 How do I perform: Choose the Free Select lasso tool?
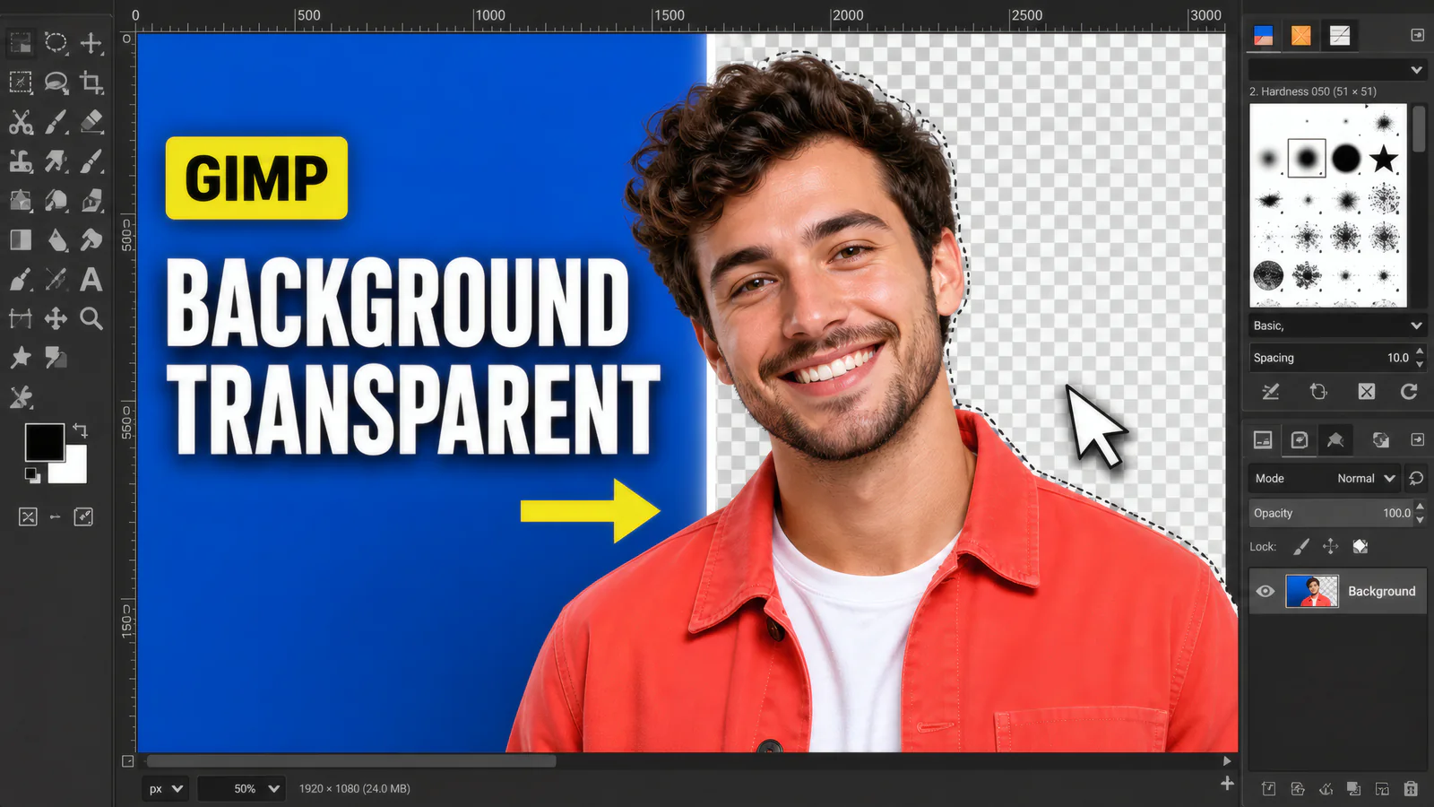[56, 83]
